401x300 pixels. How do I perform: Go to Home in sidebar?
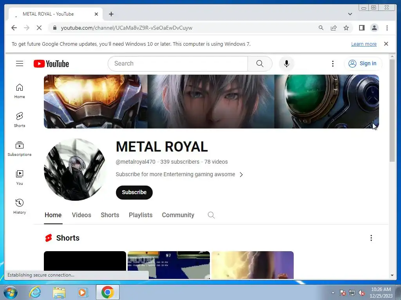[20, 91]
